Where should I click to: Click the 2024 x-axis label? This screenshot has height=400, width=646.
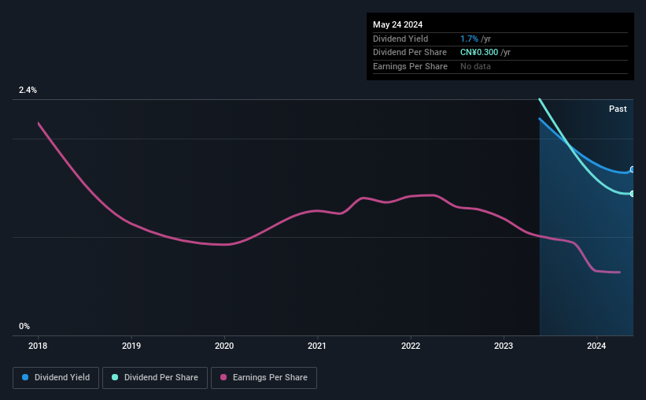click(596, 346)
